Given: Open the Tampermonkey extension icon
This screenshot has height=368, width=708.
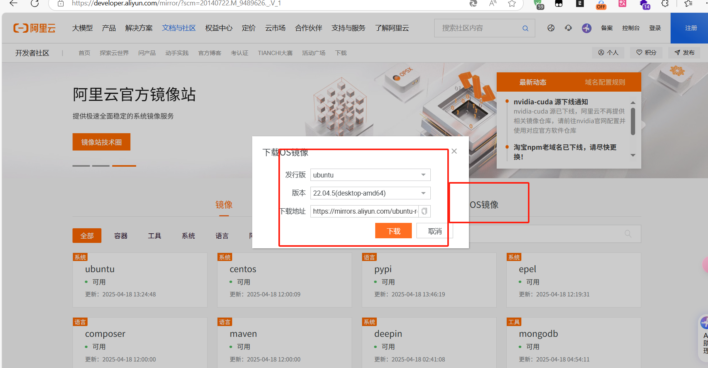Looking at the screenshot, I should (559, 3).
